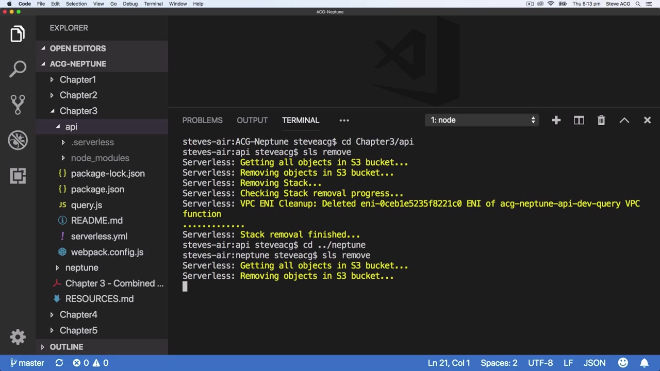This screenshot has width=660, height=371.
Task: Change indentation from Spaces: 2
Action: 499,363
